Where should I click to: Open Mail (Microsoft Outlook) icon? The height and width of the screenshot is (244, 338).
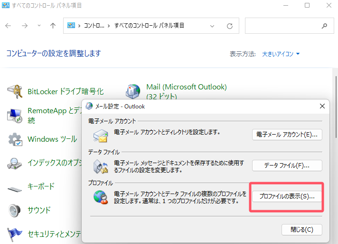133,91
